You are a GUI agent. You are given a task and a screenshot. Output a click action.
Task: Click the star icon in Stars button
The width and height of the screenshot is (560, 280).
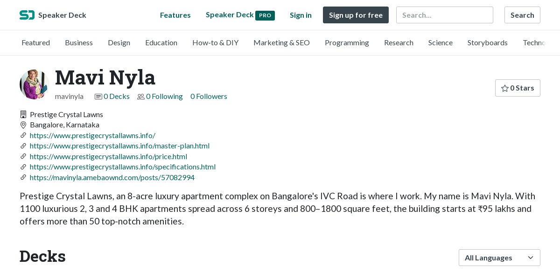(x=504, y=88)
